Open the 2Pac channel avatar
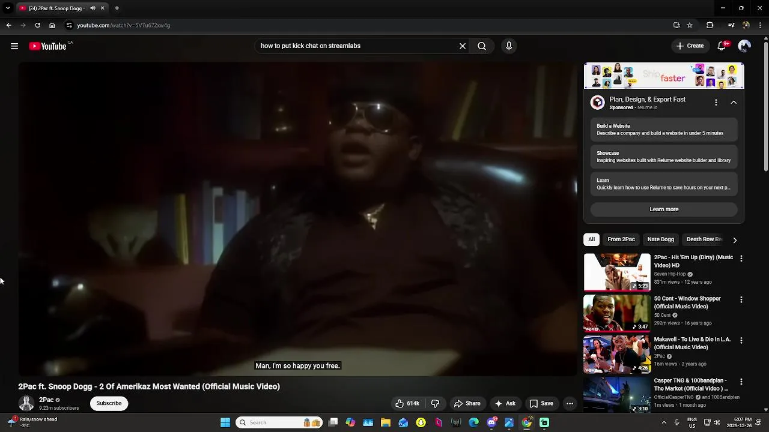Screen dimensions: 769x432 [26, 403]
